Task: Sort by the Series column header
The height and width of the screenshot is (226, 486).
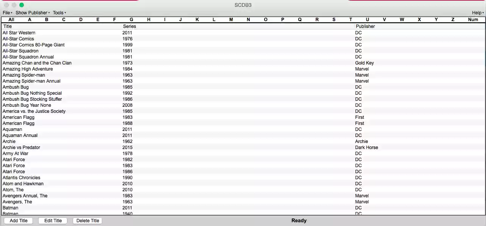Action: [x=129, y=26]
